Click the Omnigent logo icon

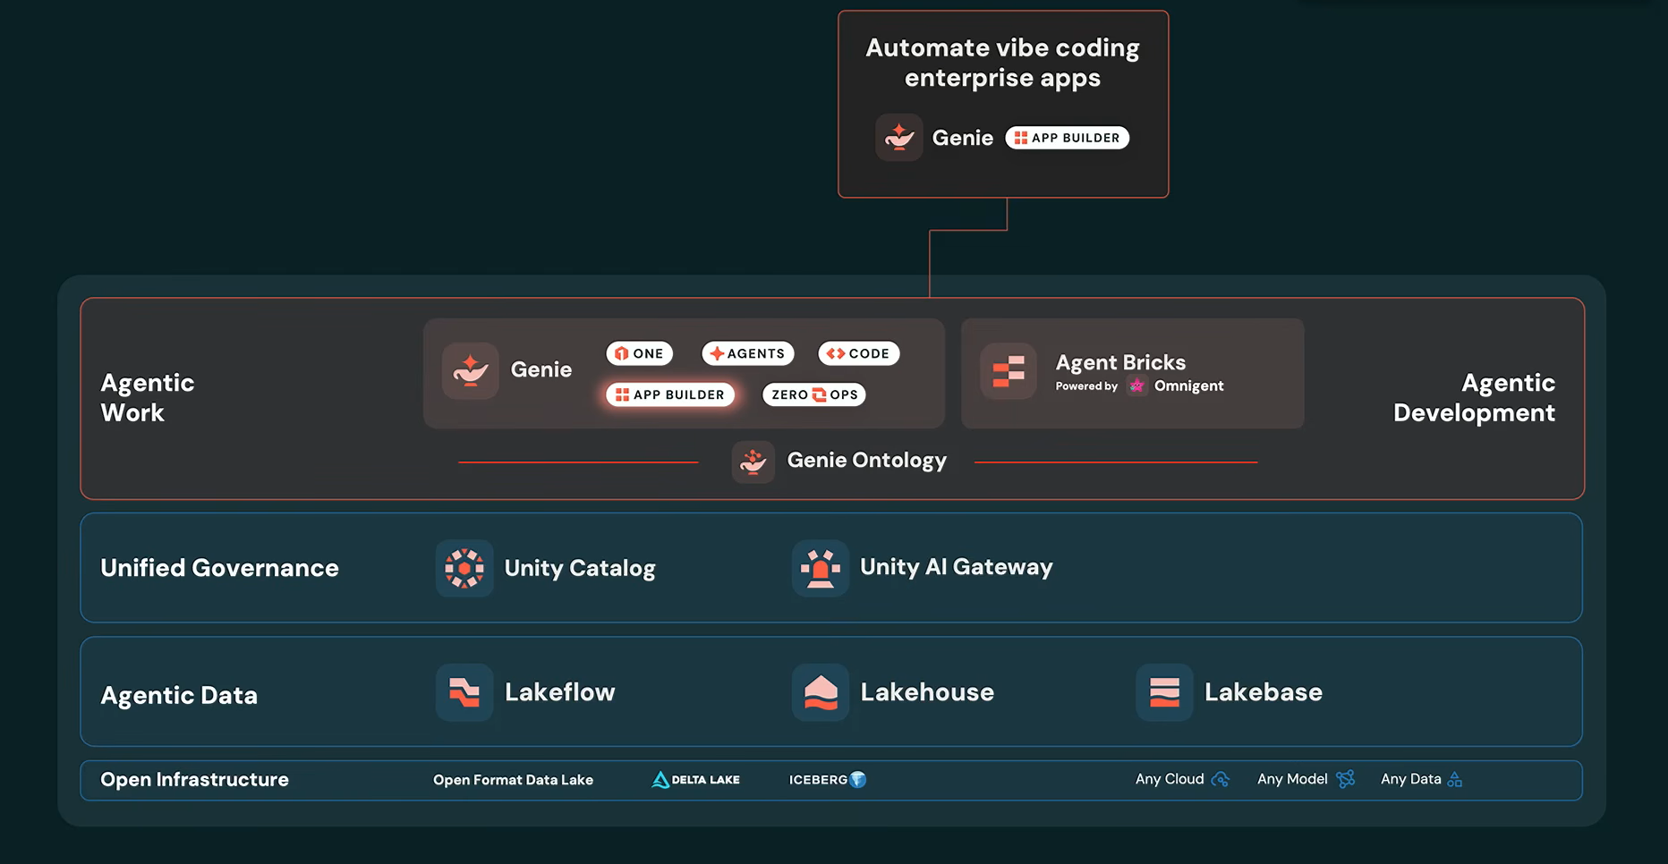pos(1136,385)
